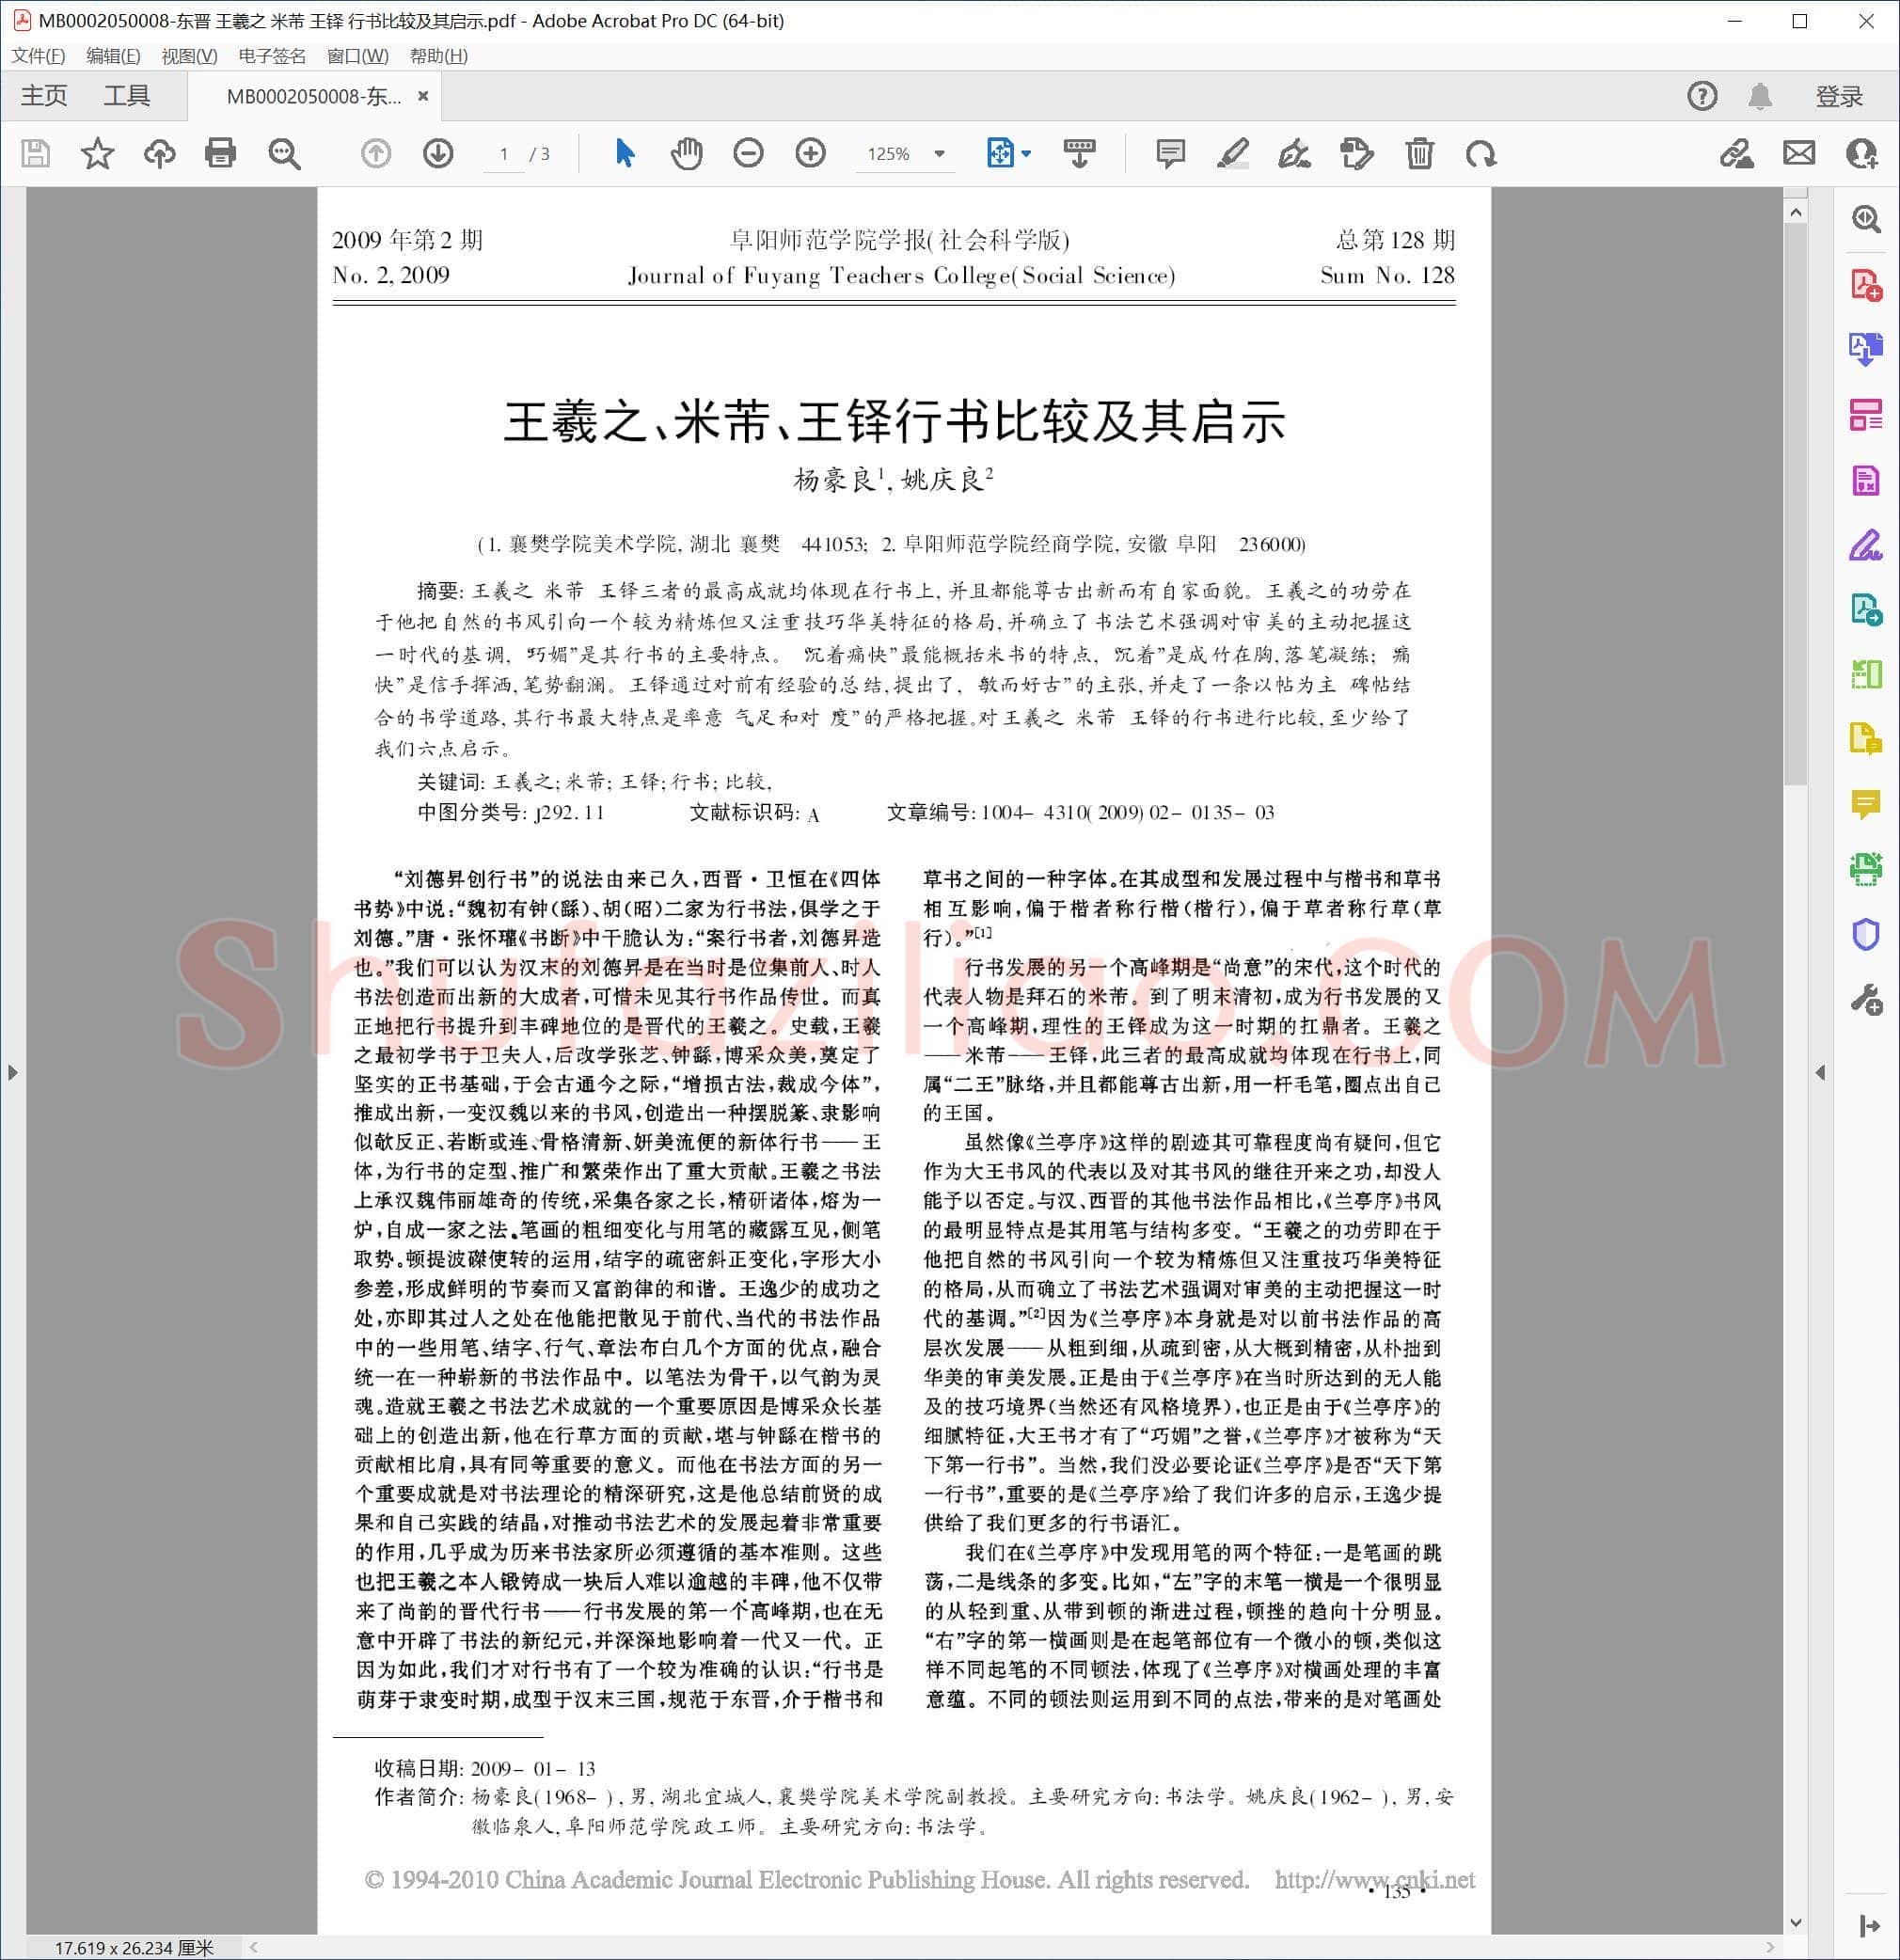
Task: Open the 编辑(E) menu
Action: click(x=113, y=56)
